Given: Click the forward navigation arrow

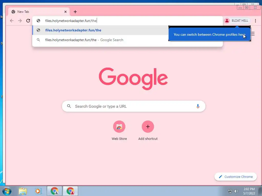Looking at the screenshot, I should click(x=20, y=21).
